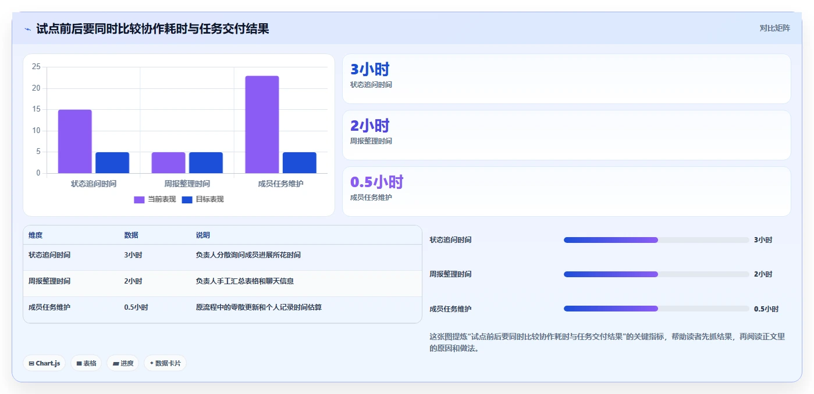The image size is (814, 394).
Task: Click the 成员任务维护 x-axis chart label
Action: tap(280, 184)
